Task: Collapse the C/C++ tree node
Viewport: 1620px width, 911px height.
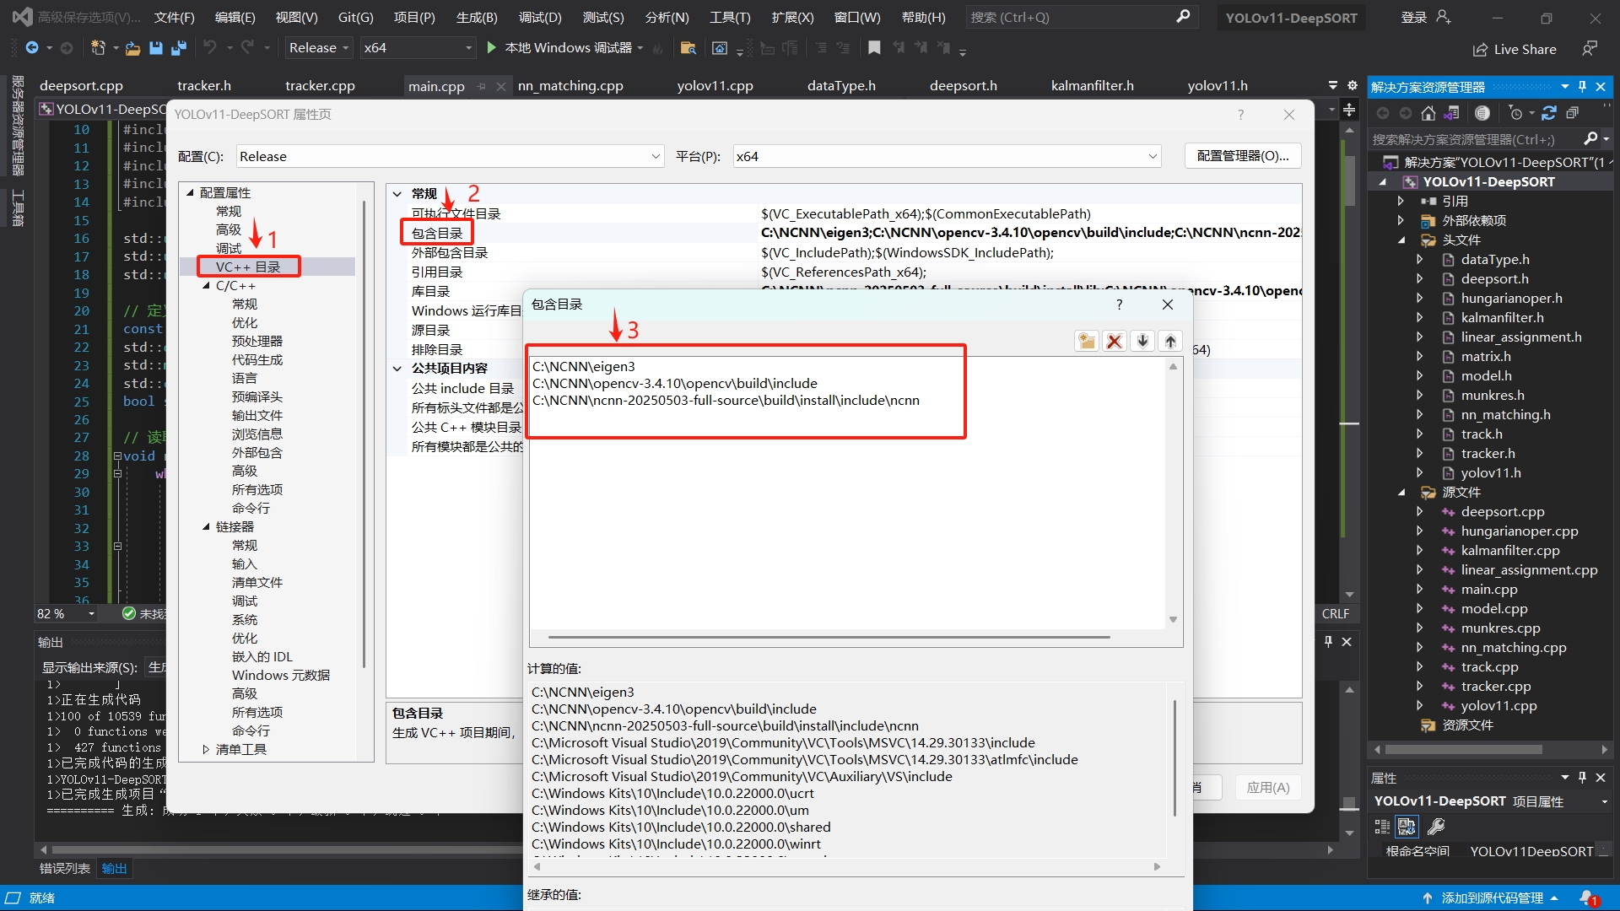Action: click(207, 286)
